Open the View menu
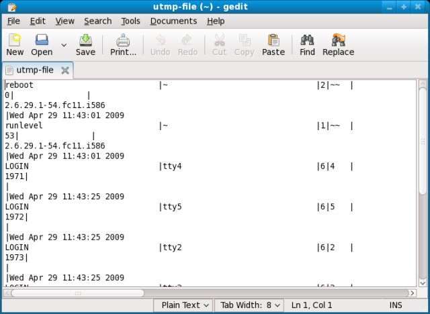The height and width of the screenshot is (314, 430). pos(64,21)
